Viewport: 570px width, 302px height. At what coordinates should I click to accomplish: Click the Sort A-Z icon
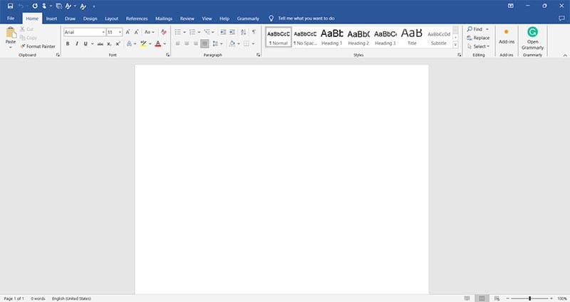coord(243,32)
